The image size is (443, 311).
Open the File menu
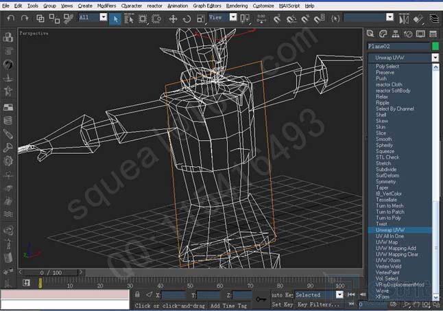5,5
